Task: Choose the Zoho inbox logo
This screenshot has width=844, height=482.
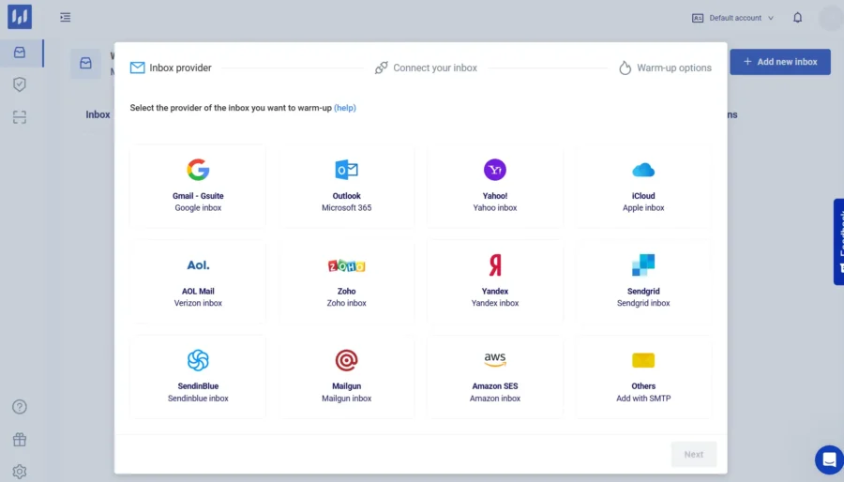Action: 346,265
